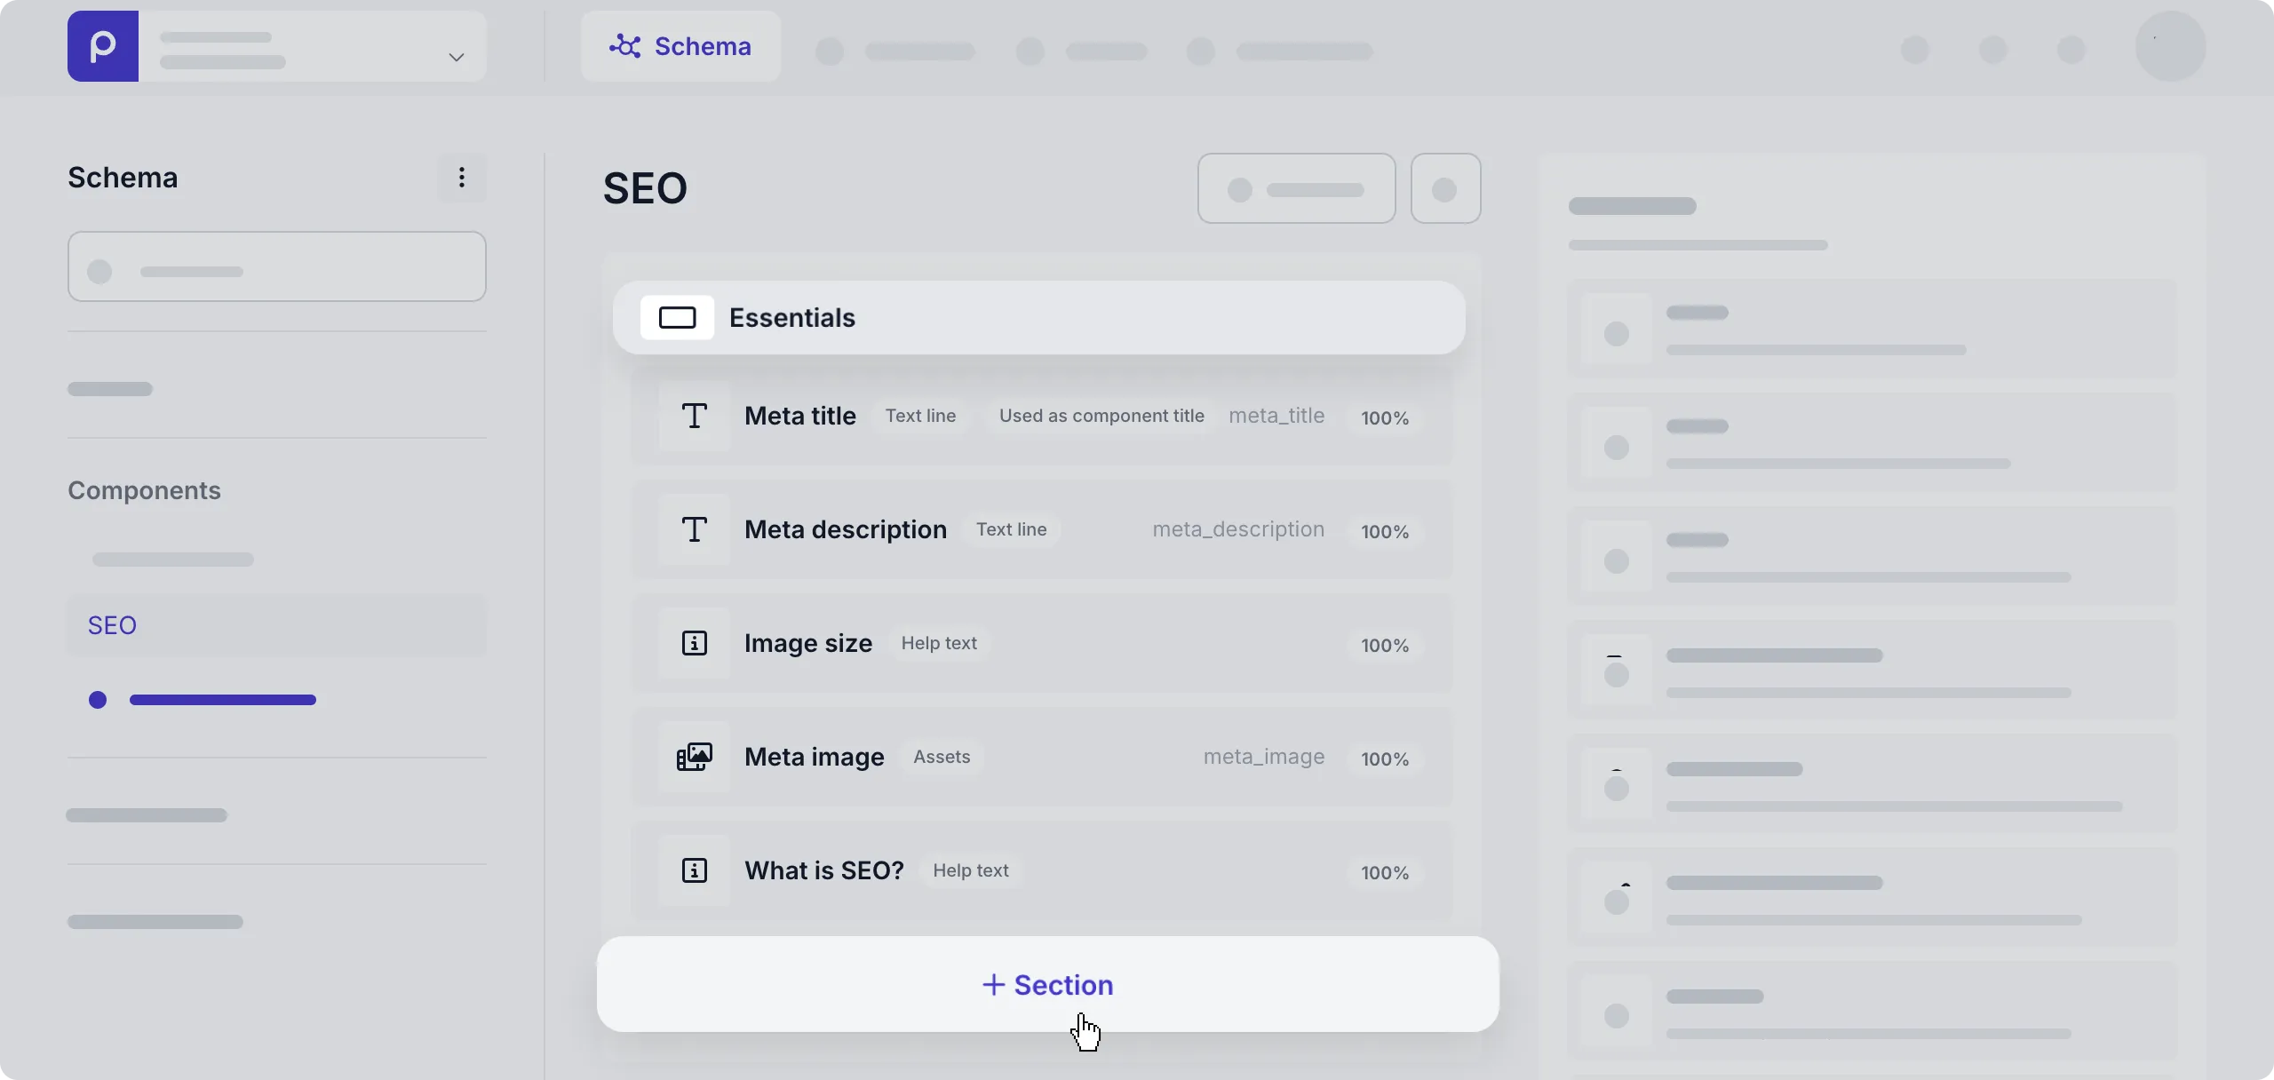Viewport: 2274px width, 1080px height.
Task: Click 'Used as component title' badge
Action: (1101, 416)
